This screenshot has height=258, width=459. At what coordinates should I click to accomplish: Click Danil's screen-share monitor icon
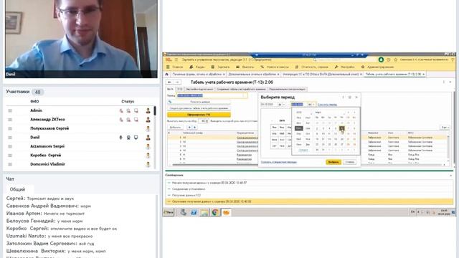click(136, 138)
